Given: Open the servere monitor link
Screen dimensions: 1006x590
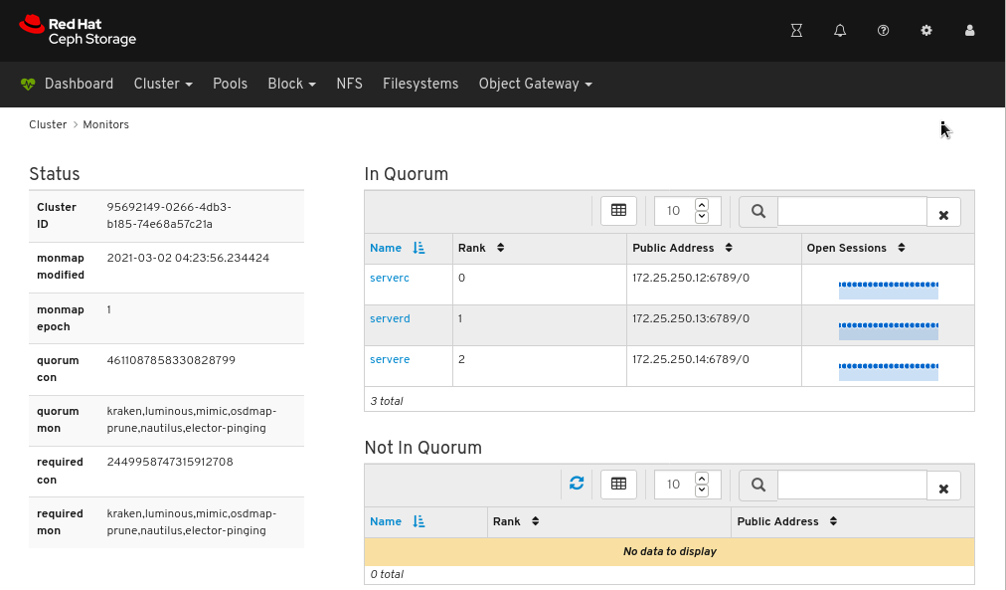Looking at the screenshot, I should (390, 359).
